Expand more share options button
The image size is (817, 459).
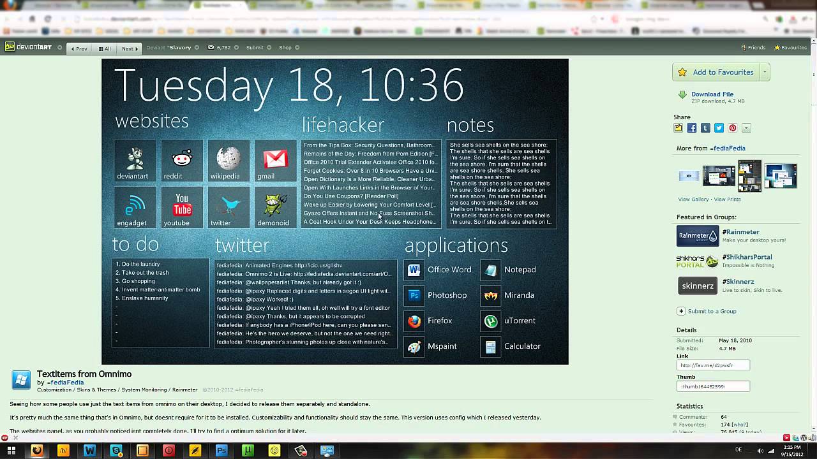click(746, 128)
